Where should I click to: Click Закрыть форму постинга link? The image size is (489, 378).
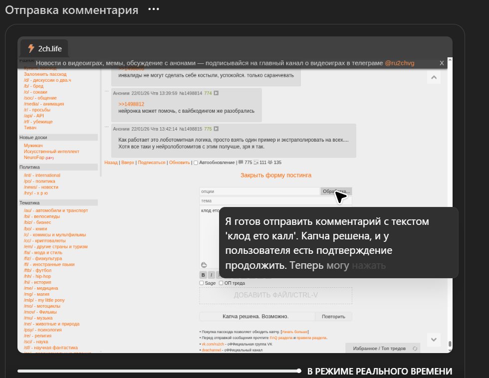click(275, 175)
